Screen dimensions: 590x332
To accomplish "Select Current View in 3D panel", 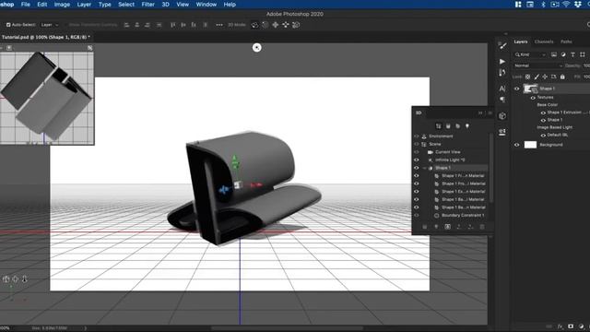I will (x=448, y=152).
